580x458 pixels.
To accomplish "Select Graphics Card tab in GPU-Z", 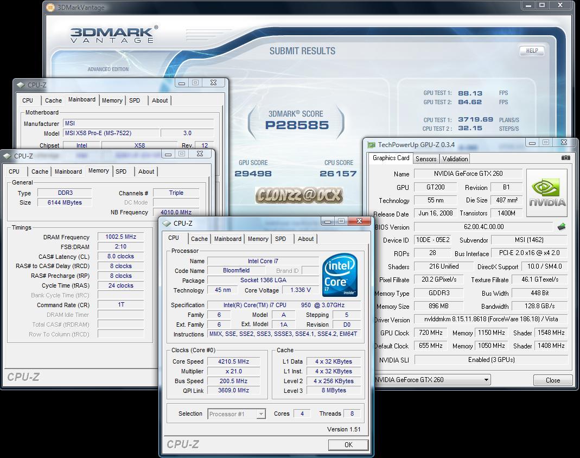I will pos(391,158).
